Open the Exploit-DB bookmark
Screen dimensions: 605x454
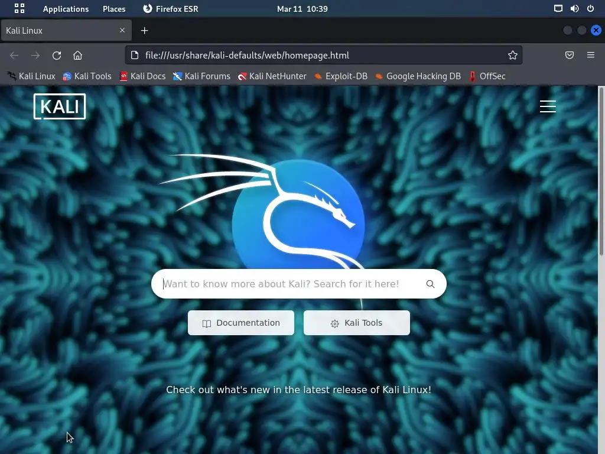coord(341,76)
